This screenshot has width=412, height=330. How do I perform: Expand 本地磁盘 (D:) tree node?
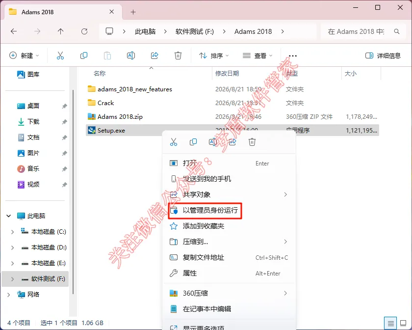12,247
